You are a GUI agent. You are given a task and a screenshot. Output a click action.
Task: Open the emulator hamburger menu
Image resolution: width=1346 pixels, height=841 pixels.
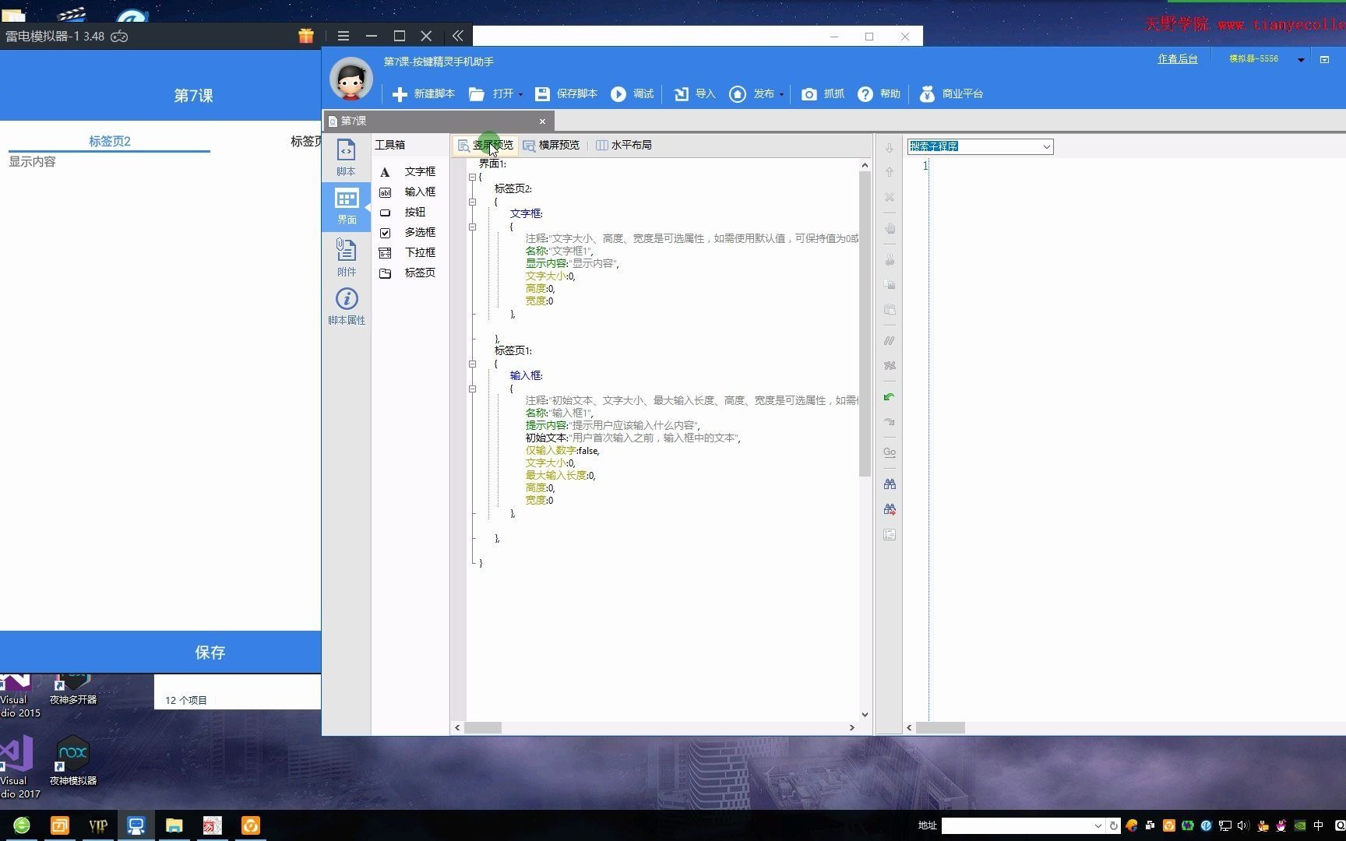click(344, 36)
